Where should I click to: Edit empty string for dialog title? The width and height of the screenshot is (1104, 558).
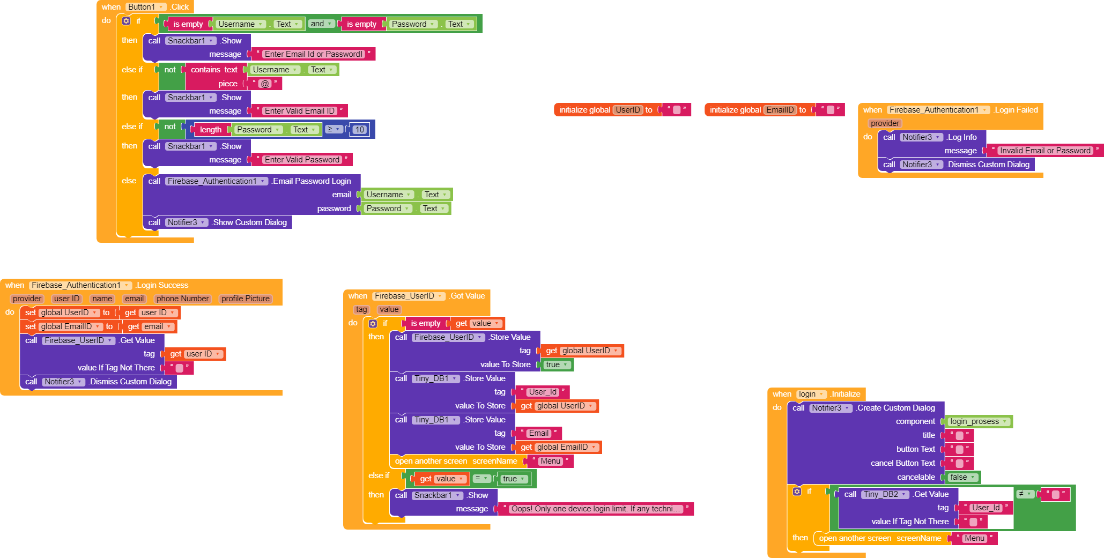point(960,436)
